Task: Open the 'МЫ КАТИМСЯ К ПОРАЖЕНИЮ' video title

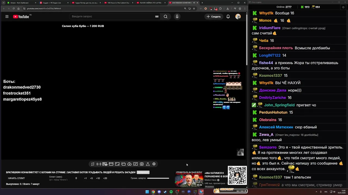Action: [x=216, y=175]
